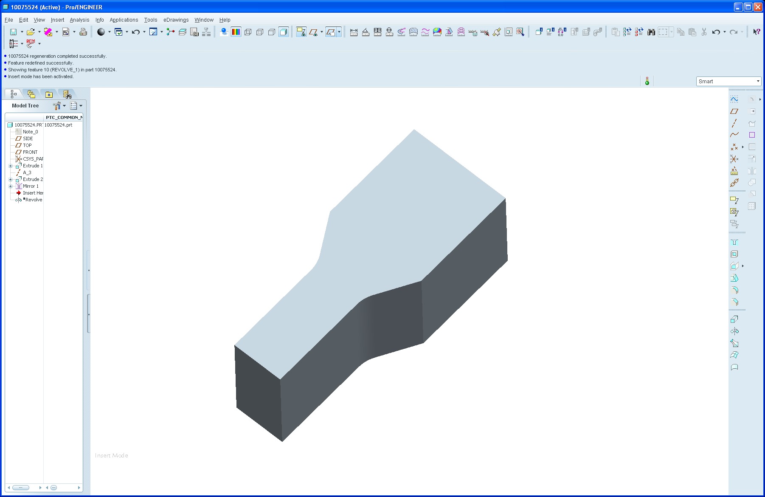Select the Draft tool

[x=734, y=278]
